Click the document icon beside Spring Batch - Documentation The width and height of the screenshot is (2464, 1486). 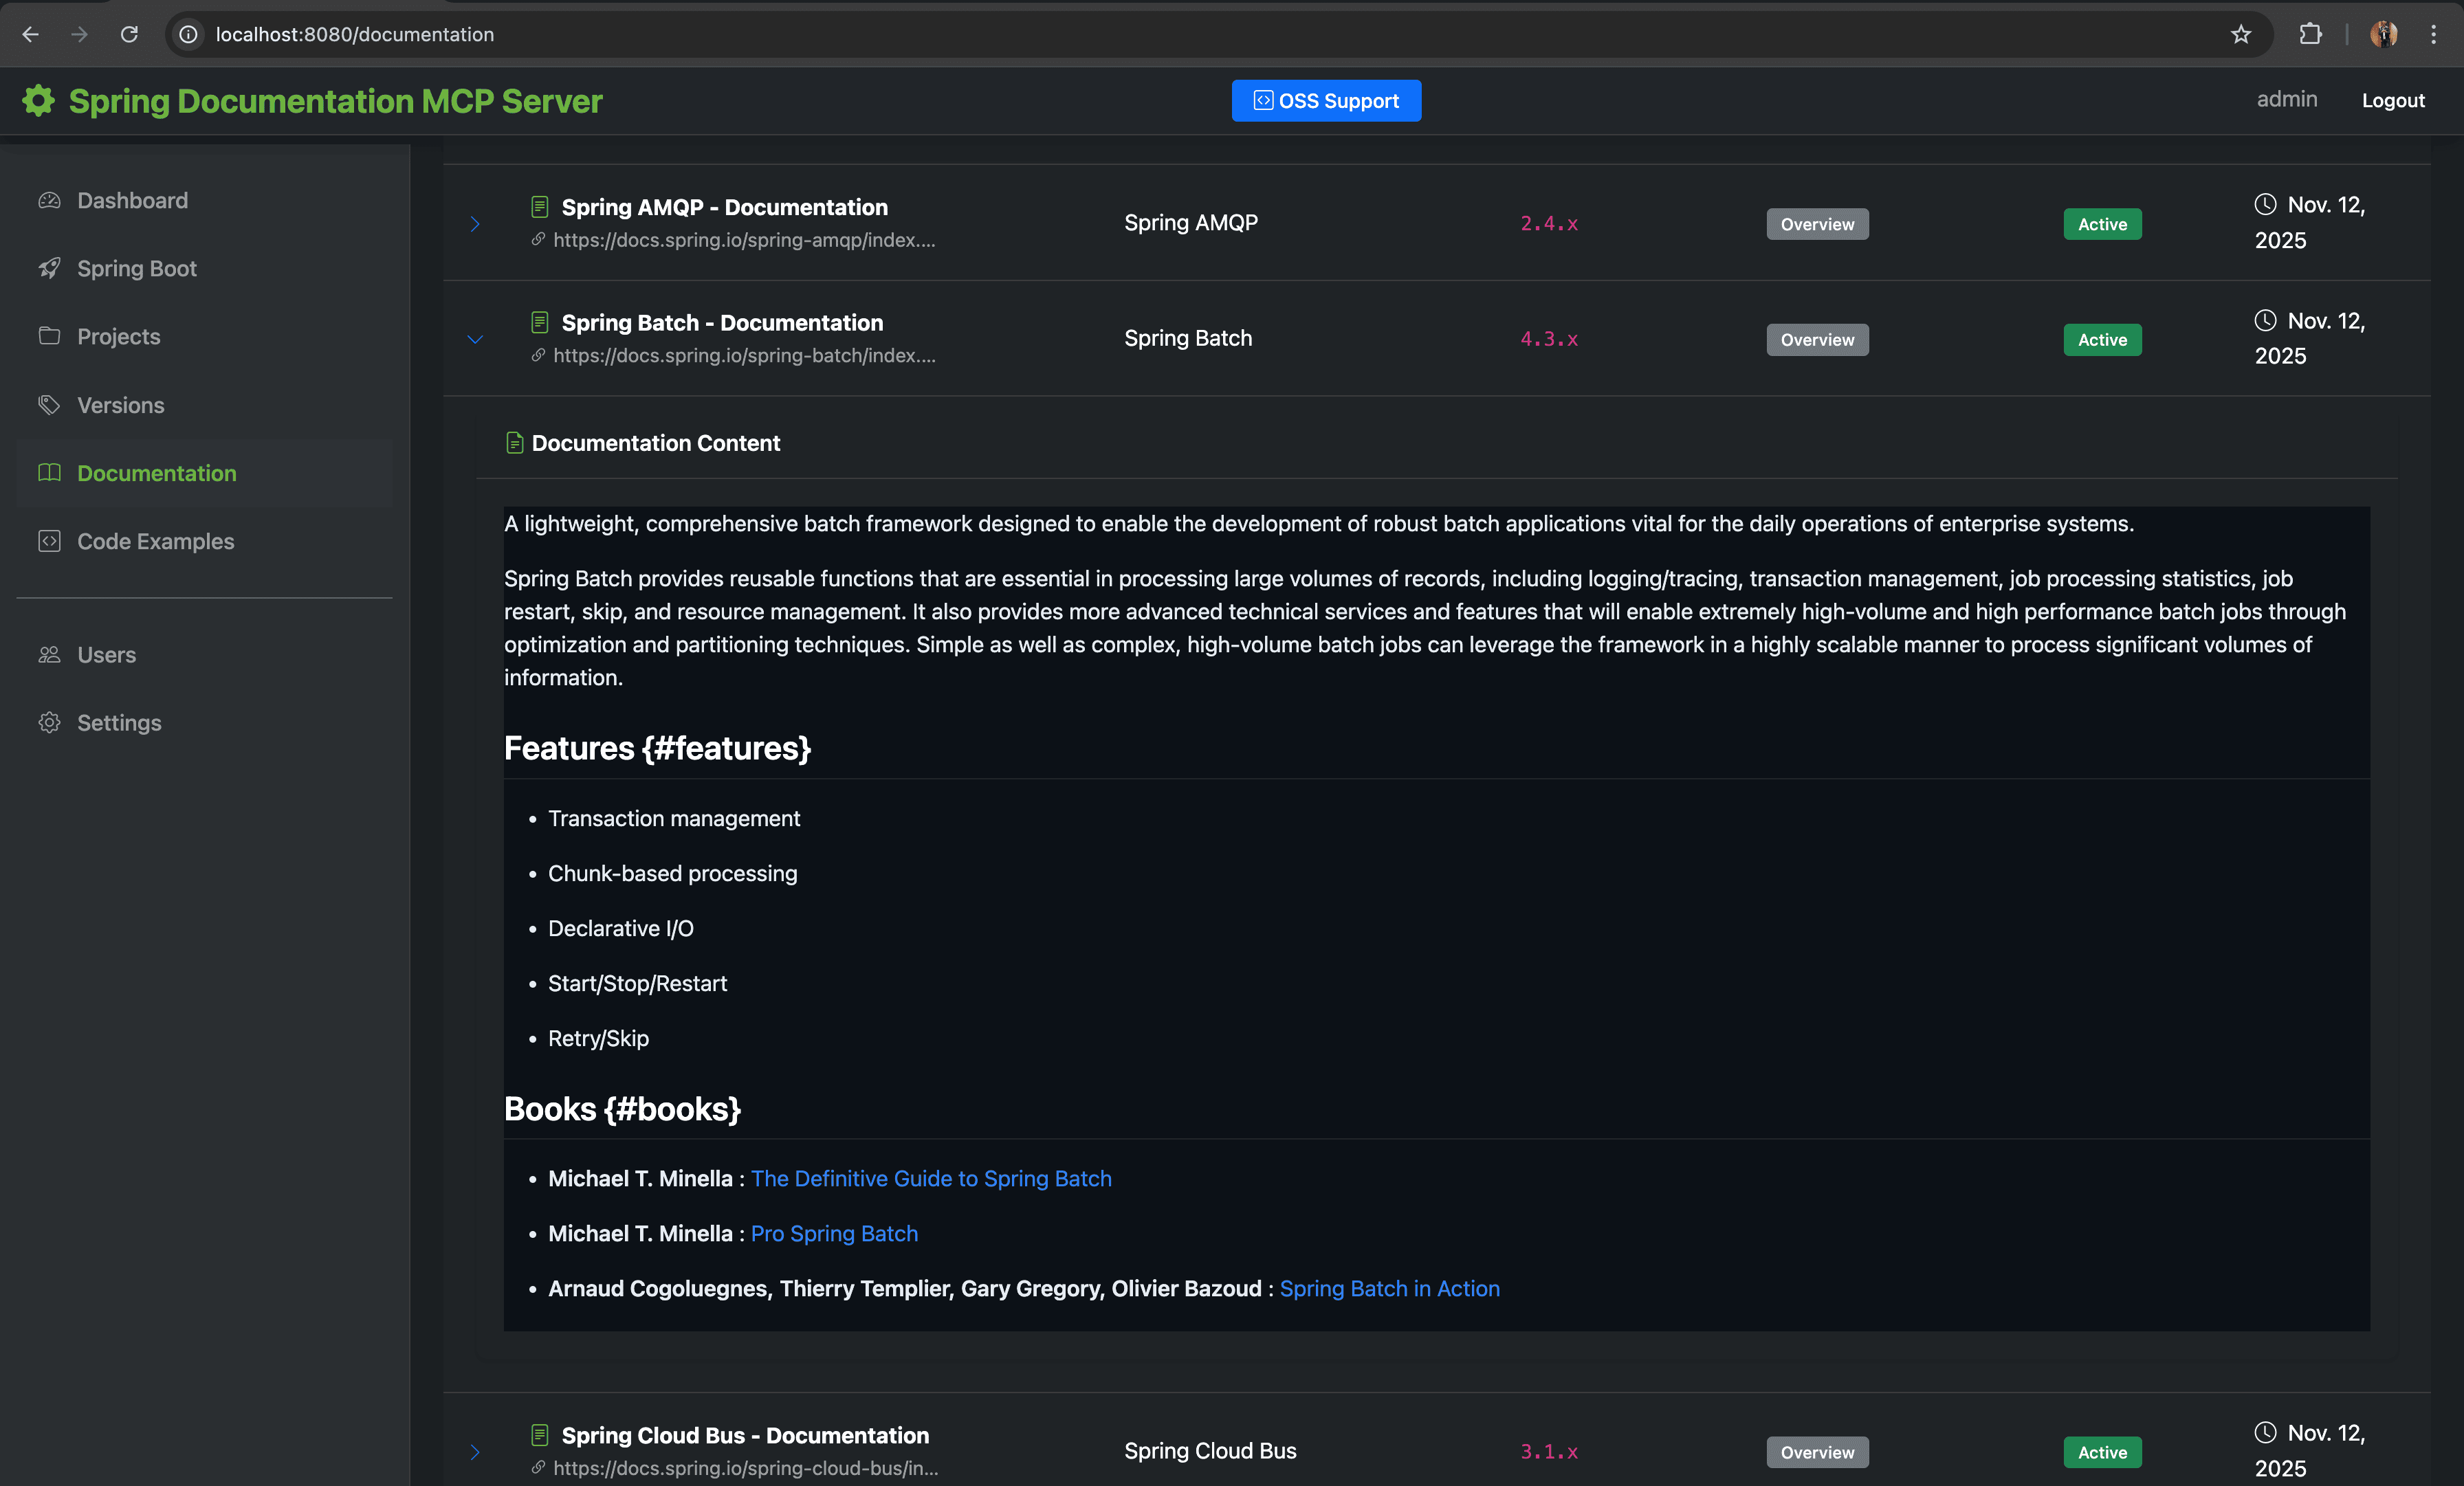click(539, 322)
